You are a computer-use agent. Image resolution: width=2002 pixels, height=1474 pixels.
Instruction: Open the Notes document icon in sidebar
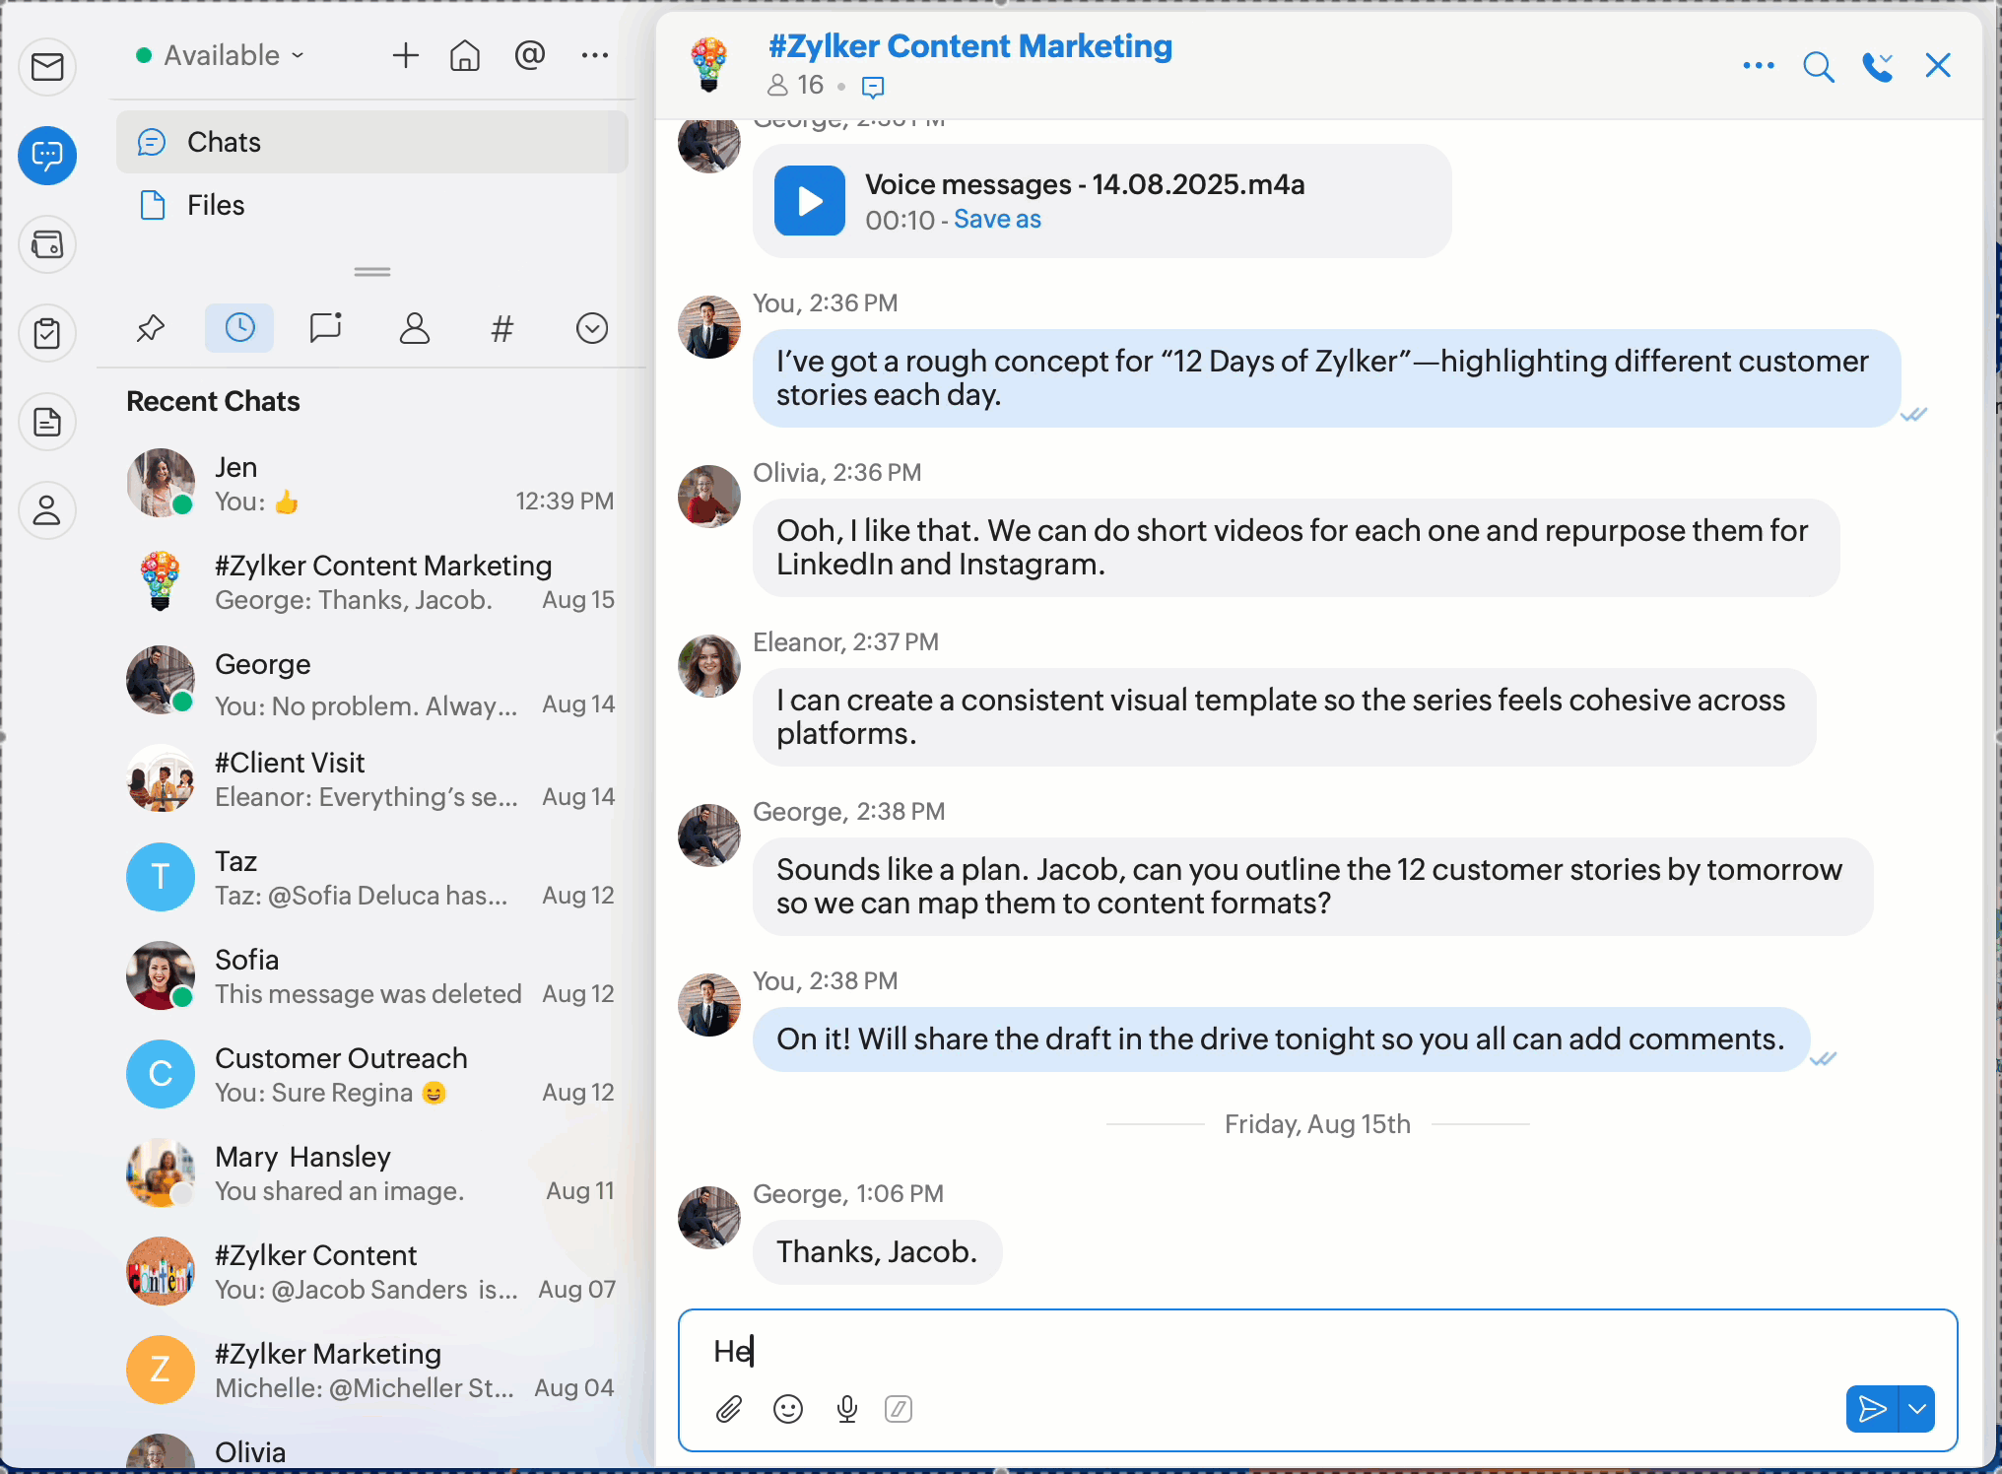(x=47, y=422)
